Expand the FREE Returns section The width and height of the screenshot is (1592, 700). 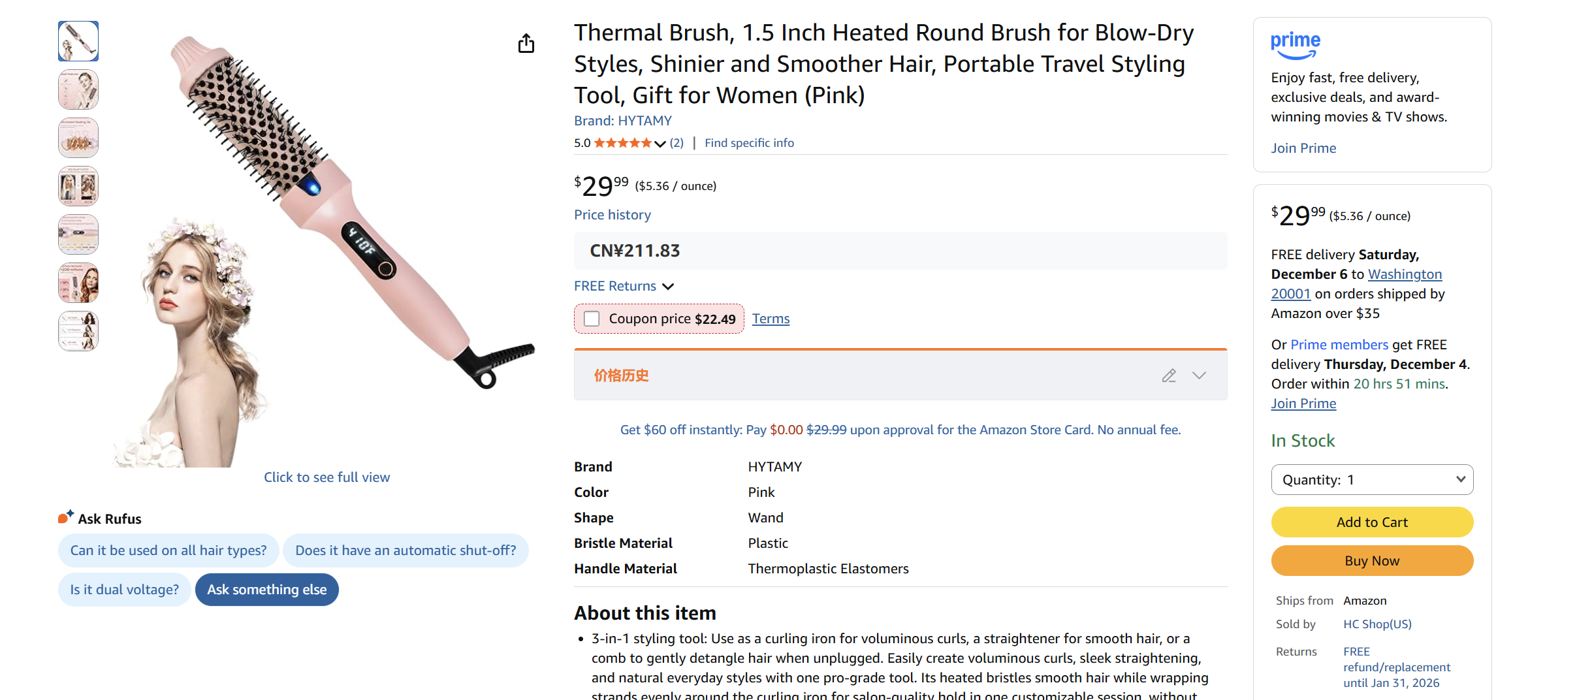pyautogui.click(x=668, y=286)
